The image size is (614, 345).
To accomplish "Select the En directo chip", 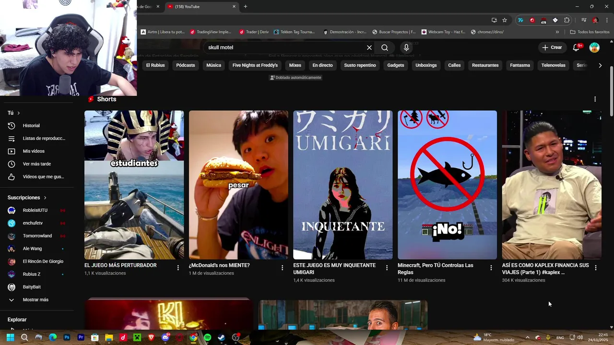I will click(x=322, y=65).
